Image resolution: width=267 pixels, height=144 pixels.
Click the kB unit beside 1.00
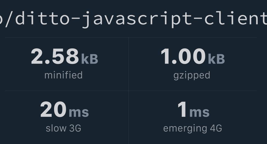[x=217, y=59]
